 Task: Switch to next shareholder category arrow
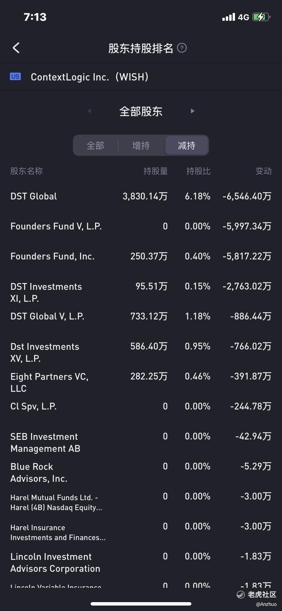tap(192, 111)
